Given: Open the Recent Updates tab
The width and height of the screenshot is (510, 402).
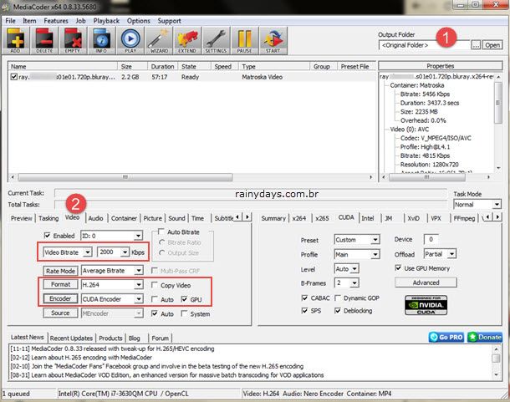Looking at the screenshot, I should pyautogui.click(x=71, y=338).
